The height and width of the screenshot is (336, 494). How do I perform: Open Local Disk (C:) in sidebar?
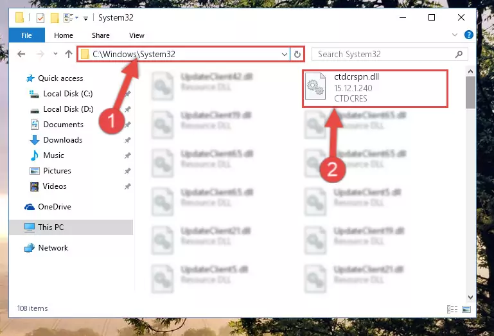68,94
